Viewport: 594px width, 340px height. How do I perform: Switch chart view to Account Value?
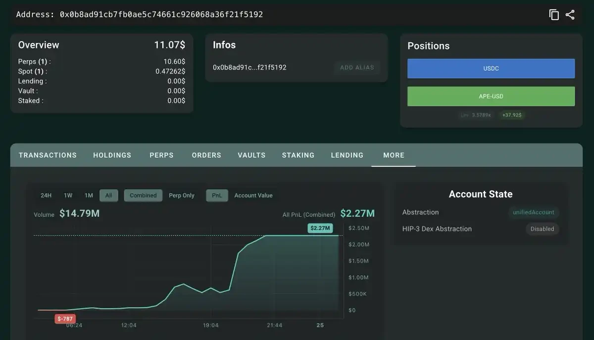253,195
